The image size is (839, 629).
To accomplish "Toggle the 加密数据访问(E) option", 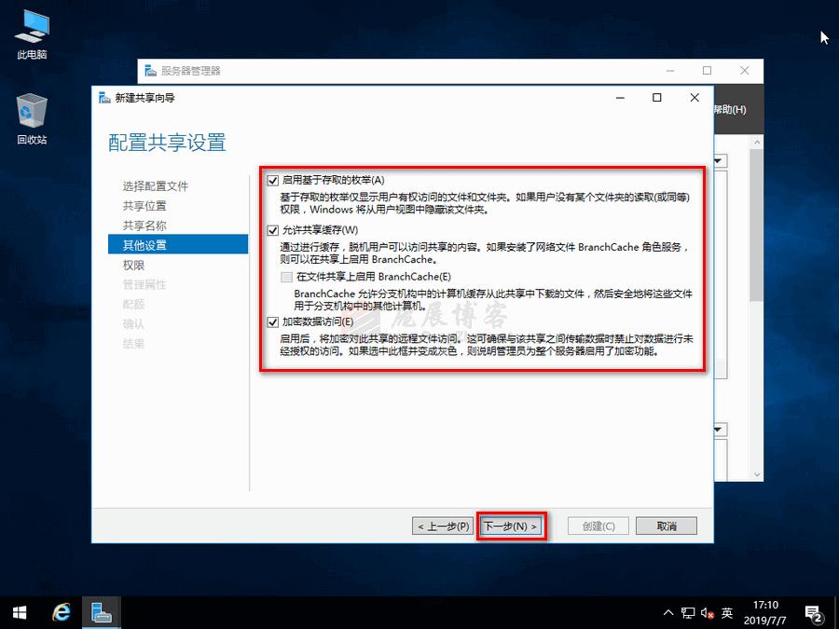I will coord(272,321).
